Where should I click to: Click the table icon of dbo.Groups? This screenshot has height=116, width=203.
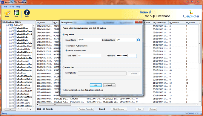pyautogui.click(x=15, y=100)
